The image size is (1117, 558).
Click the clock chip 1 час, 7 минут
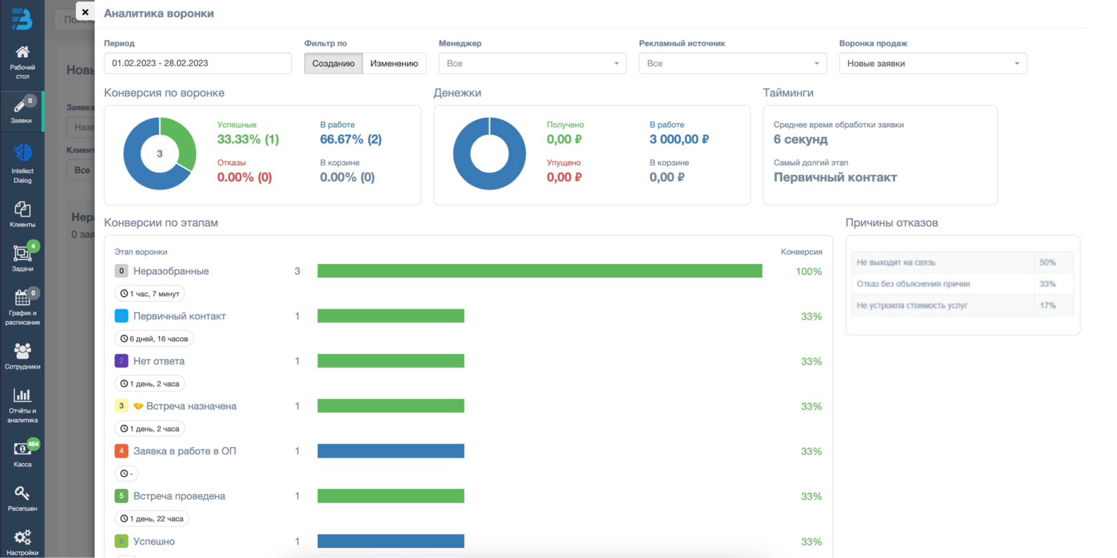click(x=150, y=293)
